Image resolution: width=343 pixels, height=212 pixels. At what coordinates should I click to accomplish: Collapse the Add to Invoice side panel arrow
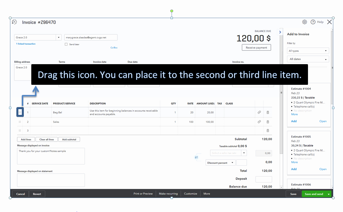pos(280,32)
